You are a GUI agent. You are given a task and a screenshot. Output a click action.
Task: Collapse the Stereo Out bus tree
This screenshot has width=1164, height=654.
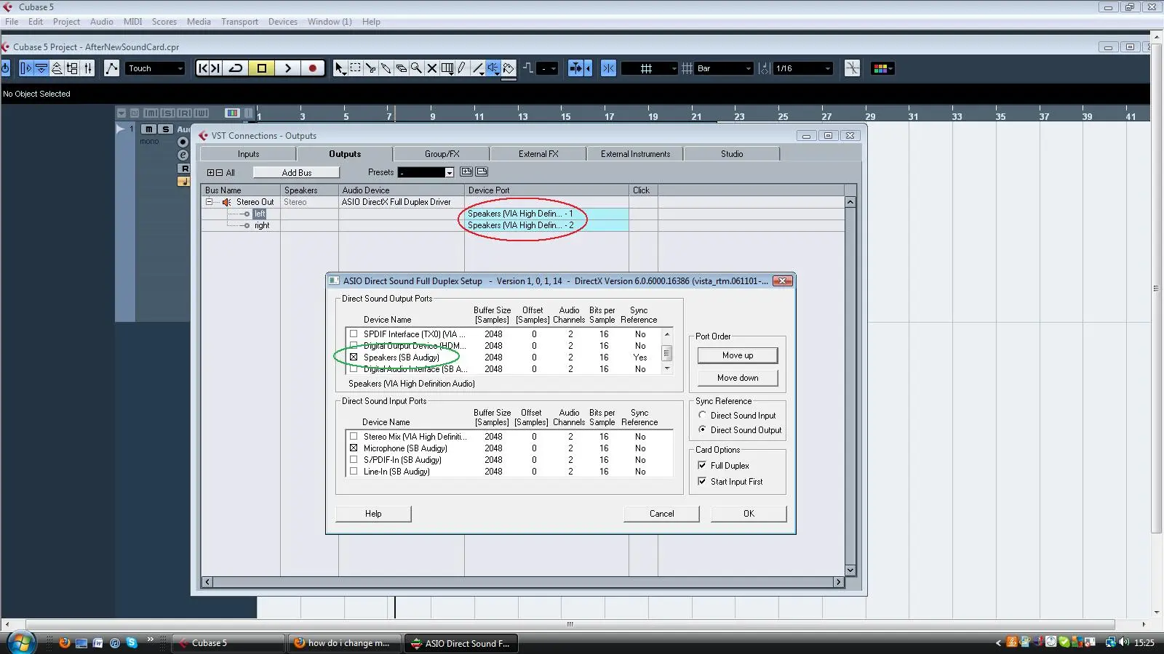point(210,202)
